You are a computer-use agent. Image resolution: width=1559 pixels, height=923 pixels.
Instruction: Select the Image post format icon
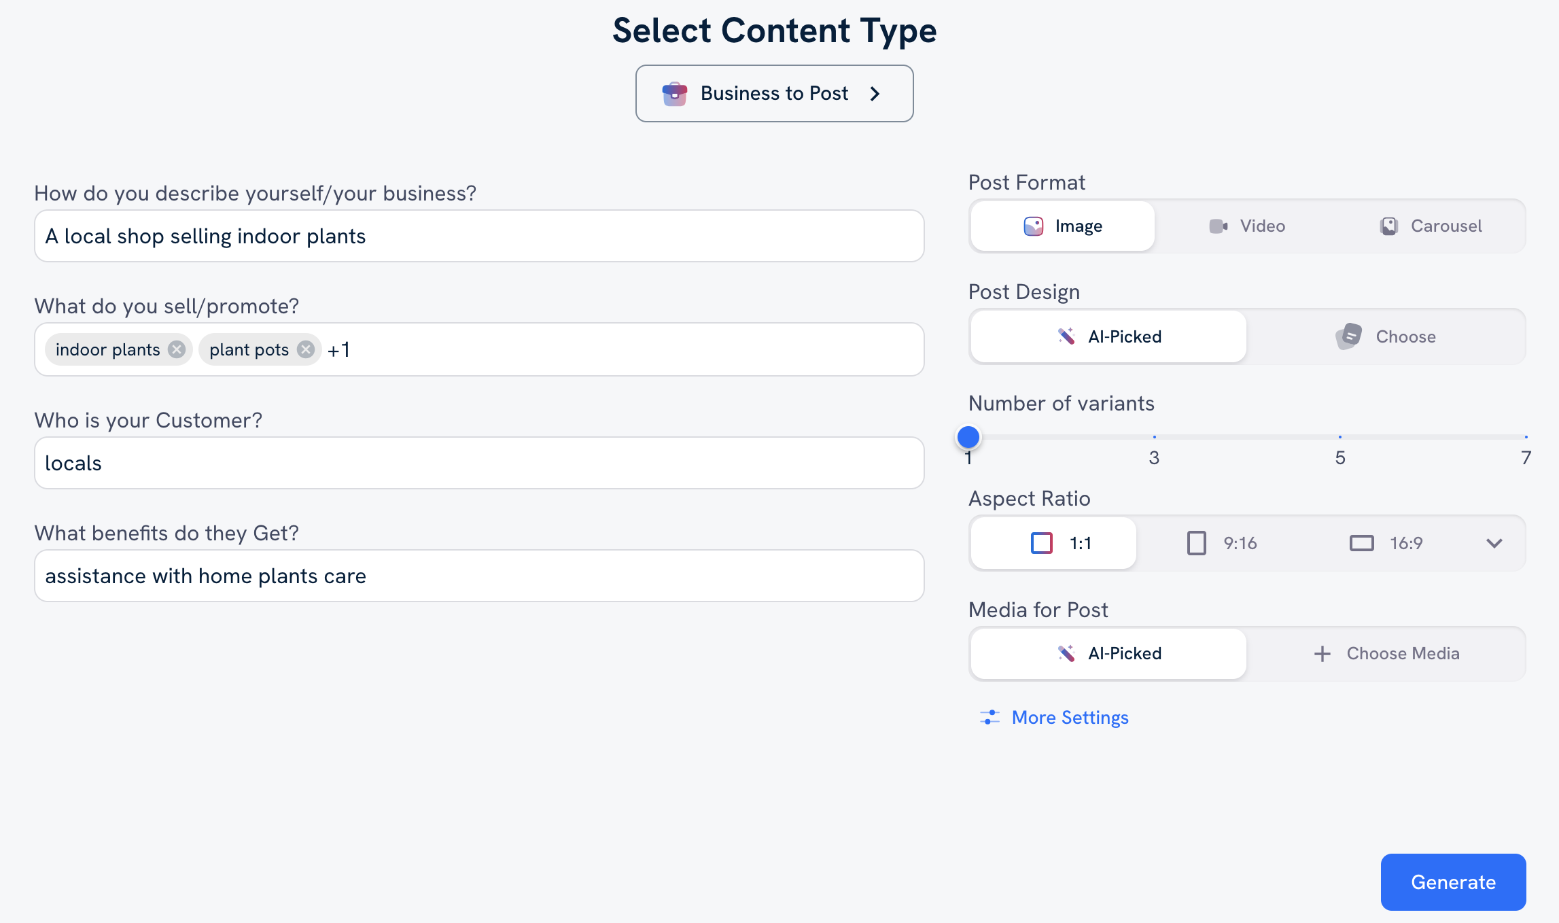tap(1034, 226)
